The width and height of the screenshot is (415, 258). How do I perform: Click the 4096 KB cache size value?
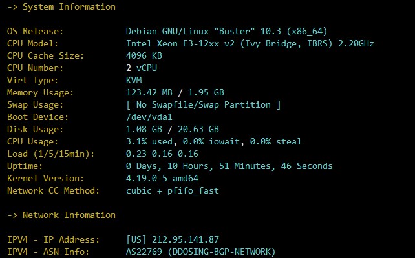[144, 56]
